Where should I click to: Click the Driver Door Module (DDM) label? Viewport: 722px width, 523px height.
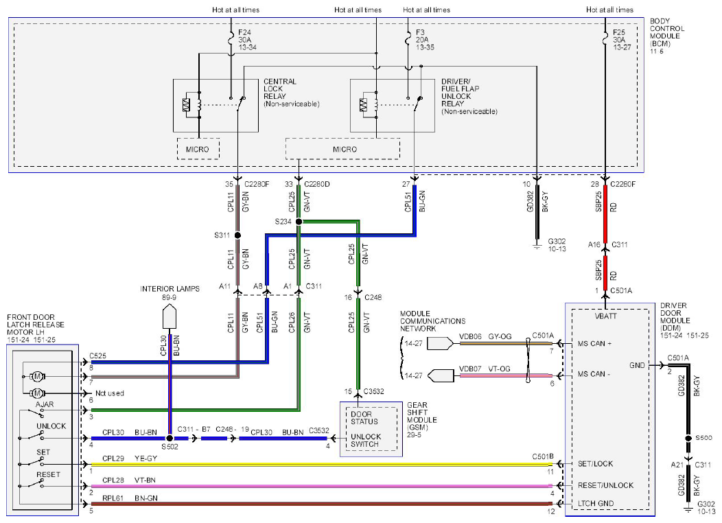(x=684, y=321)
